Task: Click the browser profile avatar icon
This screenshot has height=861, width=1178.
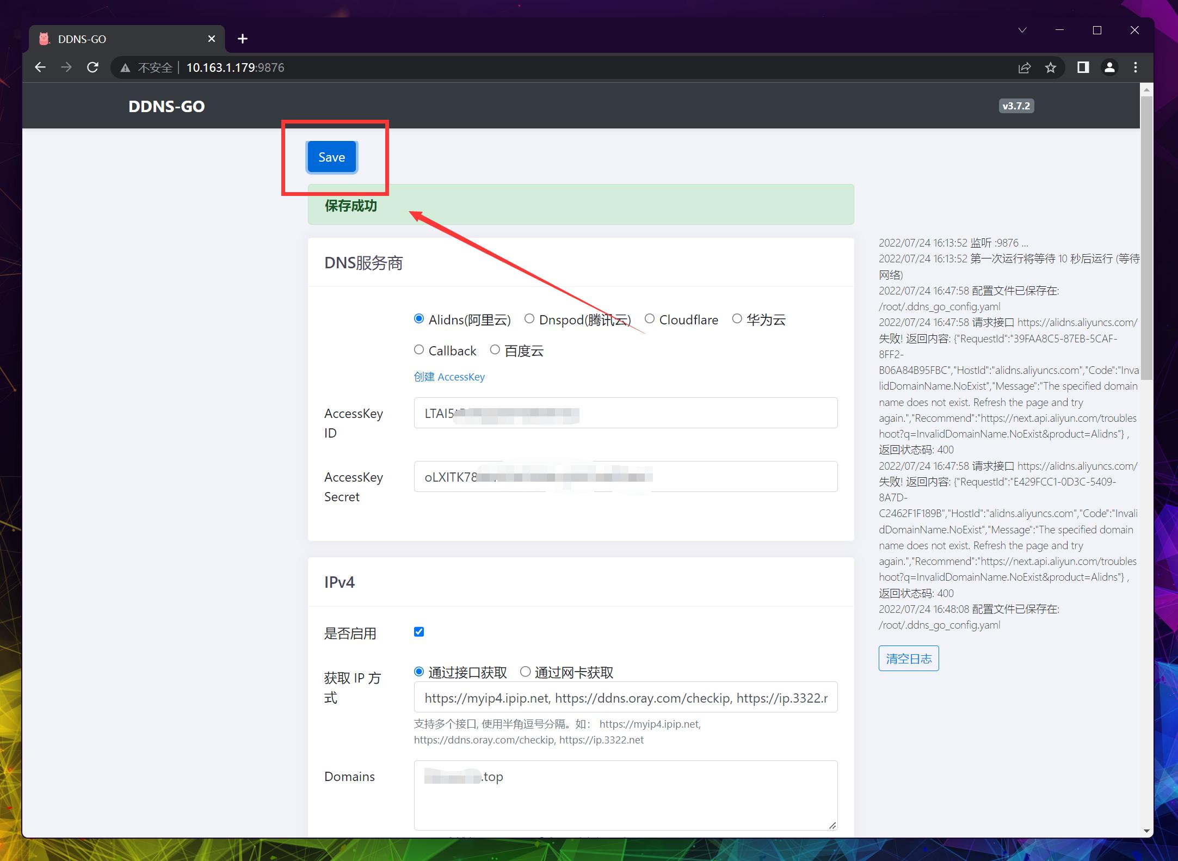Action: tap(1109, 67)
